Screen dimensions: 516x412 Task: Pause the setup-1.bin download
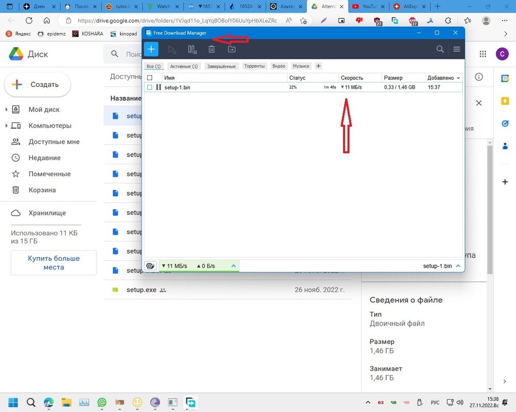point(158,88)
